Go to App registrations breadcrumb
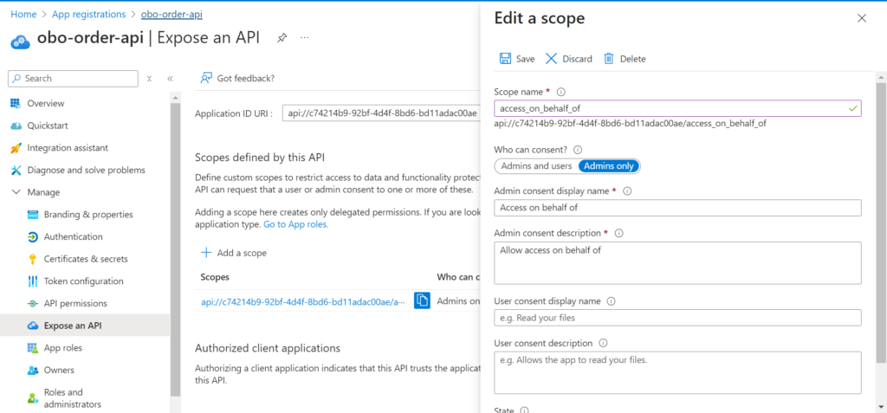The image size is (887, 413). 89,14
